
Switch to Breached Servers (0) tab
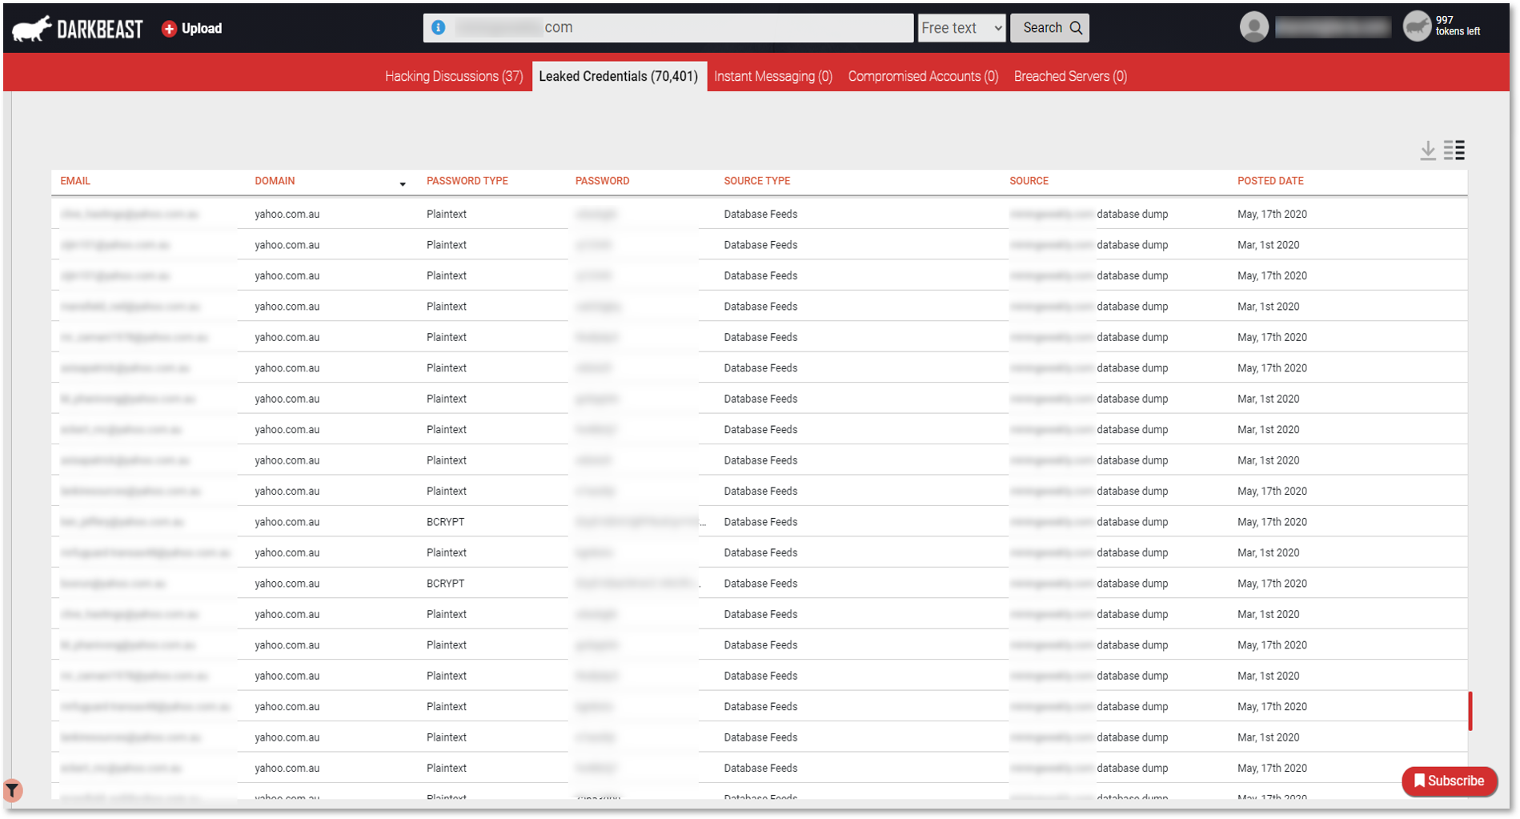coord(1070,76)
